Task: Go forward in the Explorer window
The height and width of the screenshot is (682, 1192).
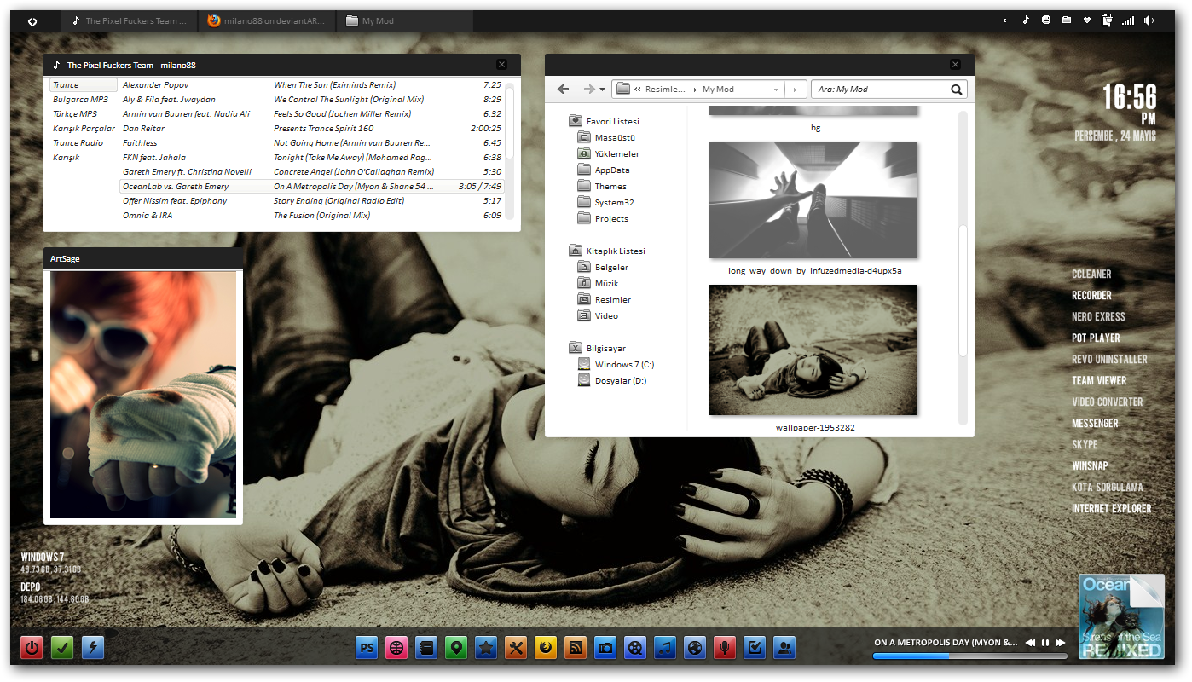Action: [x=588, y=89]
